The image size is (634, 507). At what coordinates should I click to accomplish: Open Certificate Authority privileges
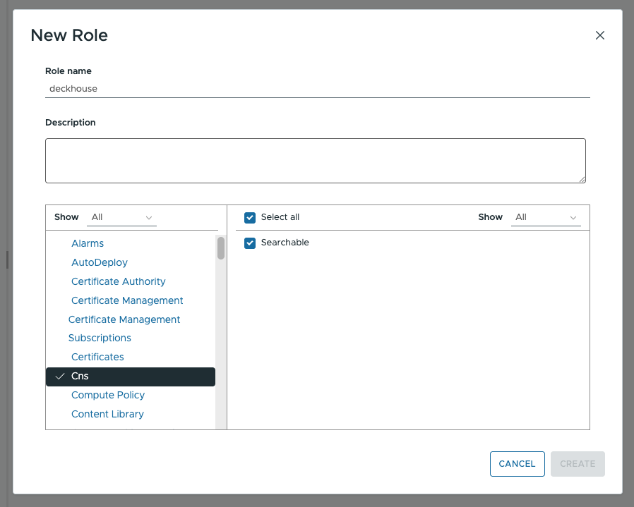point(118,281)
